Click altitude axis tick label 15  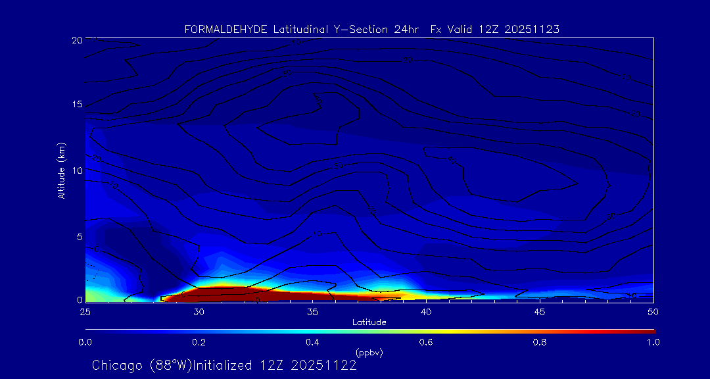(76, 105)
